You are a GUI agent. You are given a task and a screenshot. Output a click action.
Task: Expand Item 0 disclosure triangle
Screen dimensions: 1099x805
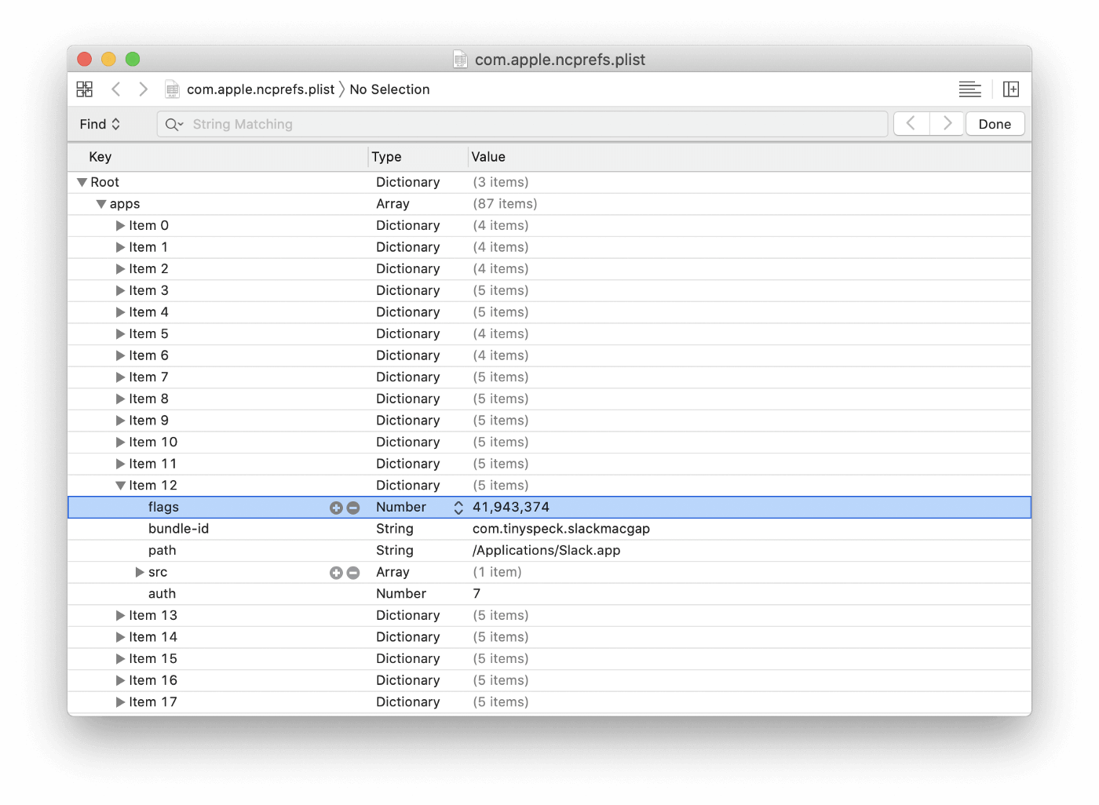(x=120, y=226)
